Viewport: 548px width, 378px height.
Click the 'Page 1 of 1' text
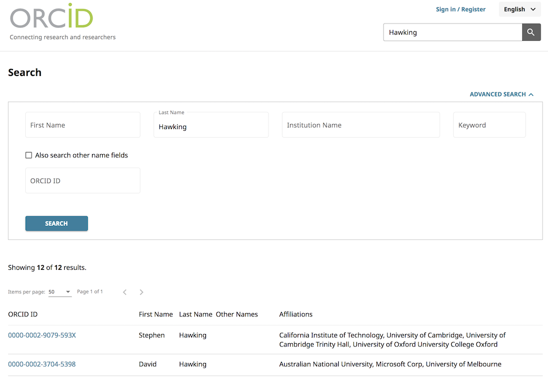pos(90,292)
